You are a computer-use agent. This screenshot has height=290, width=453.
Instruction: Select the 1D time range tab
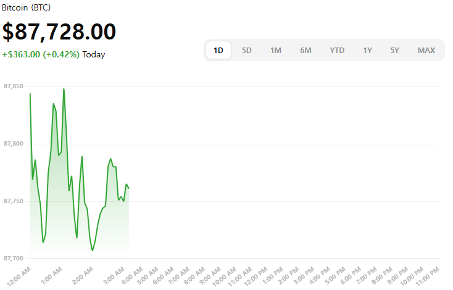pyautogui.click(x=218, y=50)
